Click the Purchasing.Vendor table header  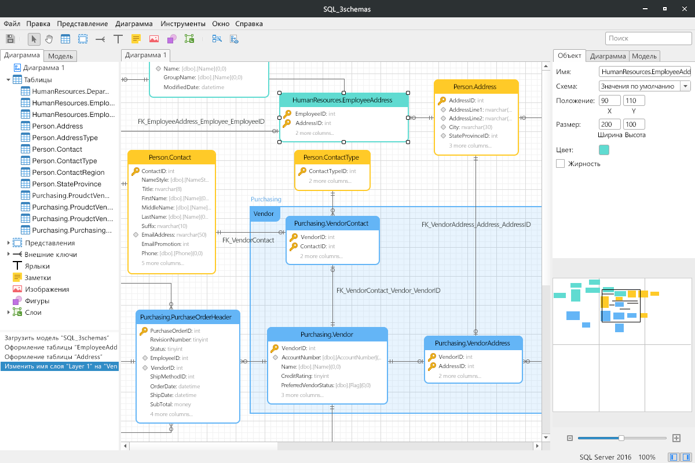(x=327, y=335)
